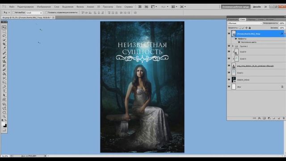Screen dimensions: 286x161
Task: Select the Quick Selection tool
Action: pyautogui.click(x=4, y=40)
